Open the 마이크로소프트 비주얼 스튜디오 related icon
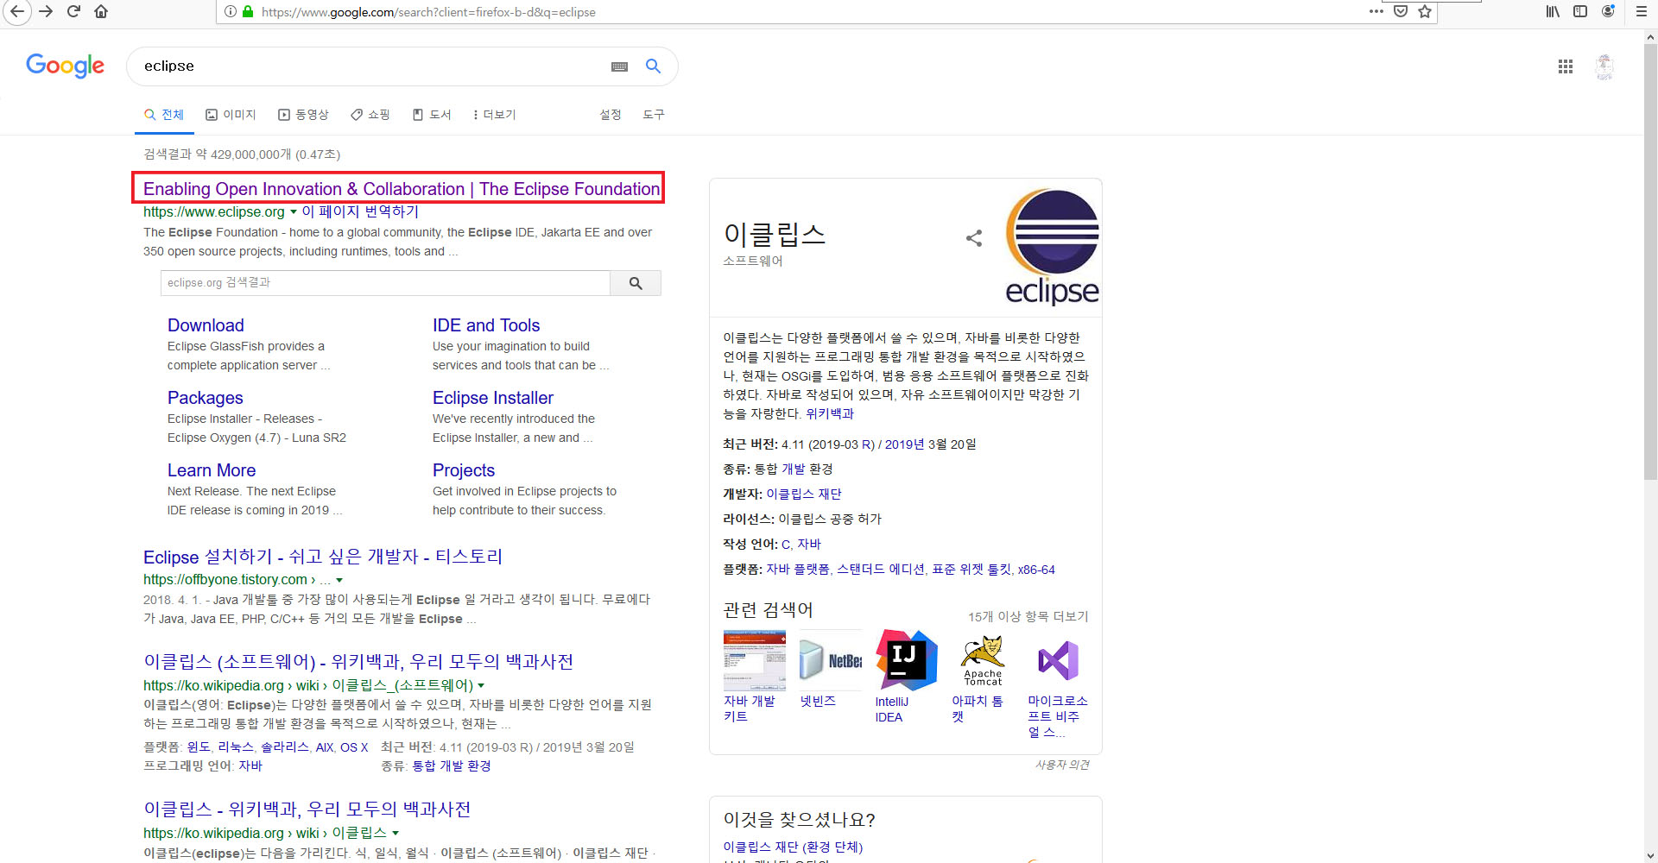The height and width of the screenshot is (863, 1658). (x=1058, y=660)
